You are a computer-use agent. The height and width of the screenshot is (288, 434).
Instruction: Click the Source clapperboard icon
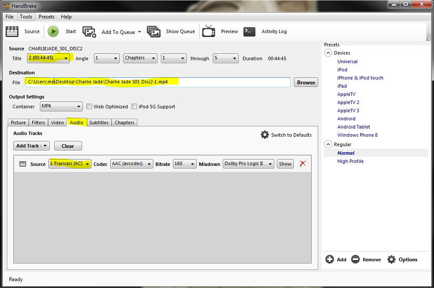coord(12,31)
